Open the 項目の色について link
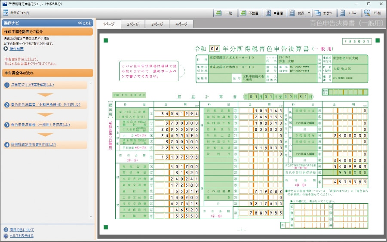The height and width of the screenshot is (242, 387). click(x=21, y=230)
